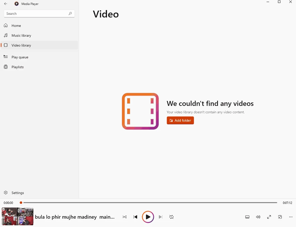Switch to full screen view

pyautogui.click(x=269, y=217)
